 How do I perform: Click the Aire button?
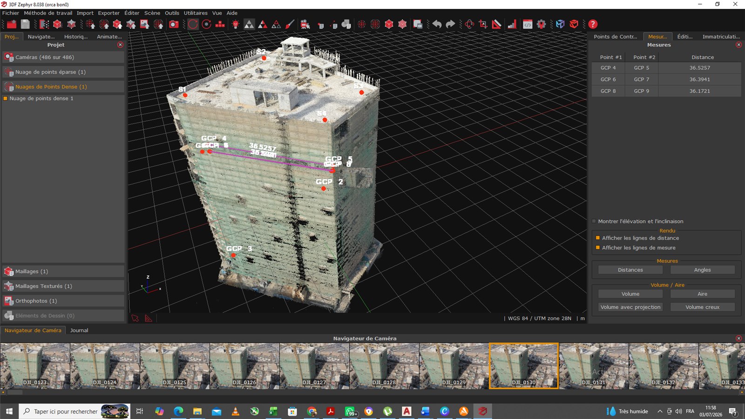pos(702,294)
